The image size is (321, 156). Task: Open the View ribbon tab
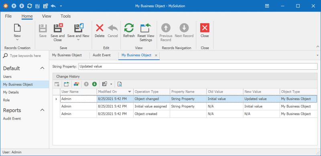point(47,16)
